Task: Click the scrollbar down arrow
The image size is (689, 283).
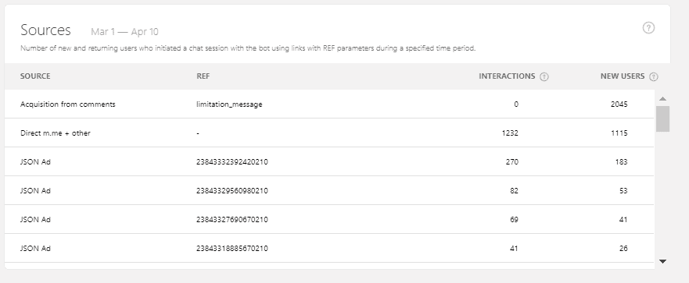Action: coord(662,261)
